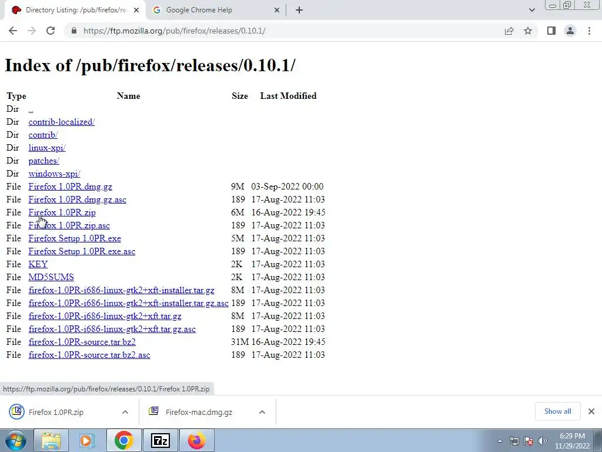
Task: View site security lock info
Action: [x=74, y=31]
